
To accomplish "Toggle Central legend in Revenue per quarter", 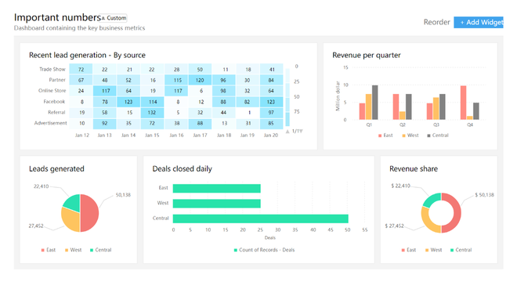I will coord(438,136).
